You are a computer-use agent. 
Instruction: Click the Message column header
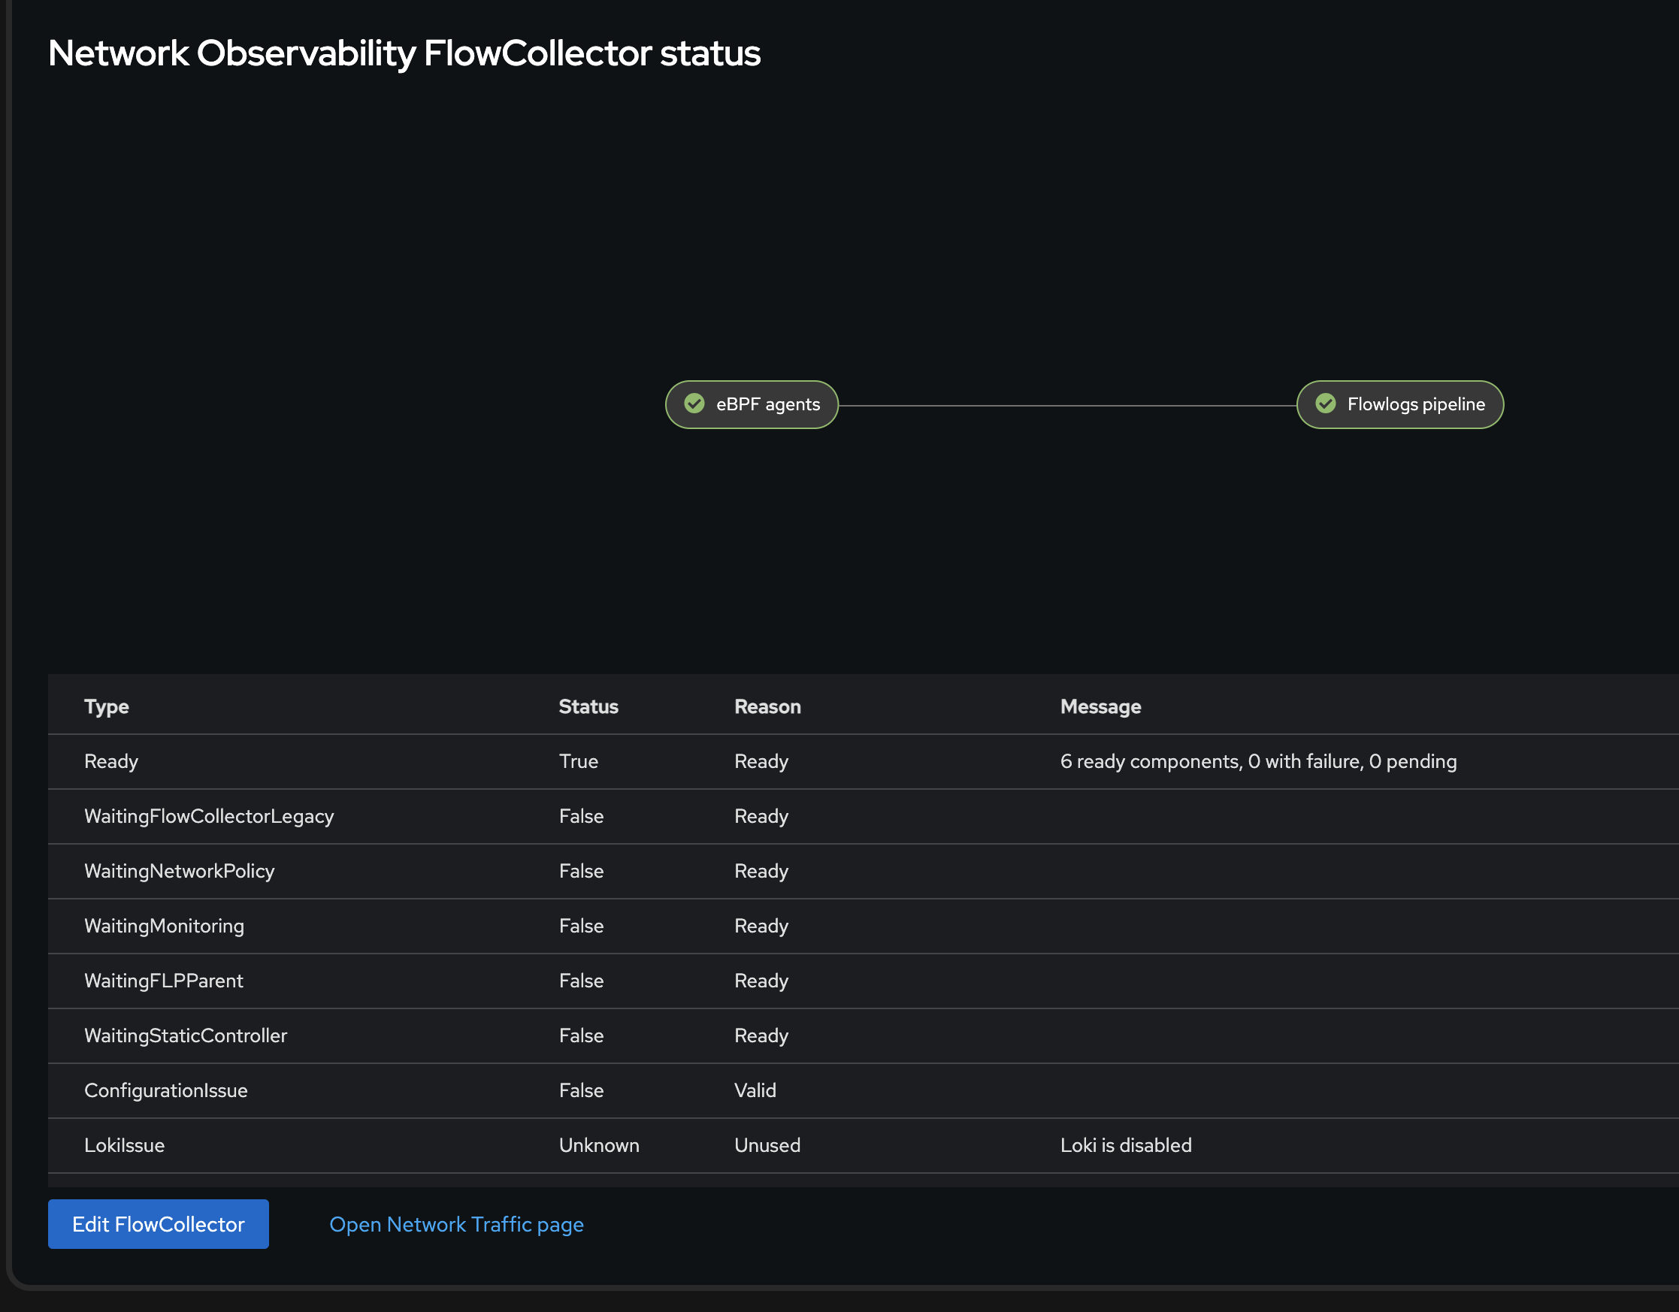[1100, 706]
